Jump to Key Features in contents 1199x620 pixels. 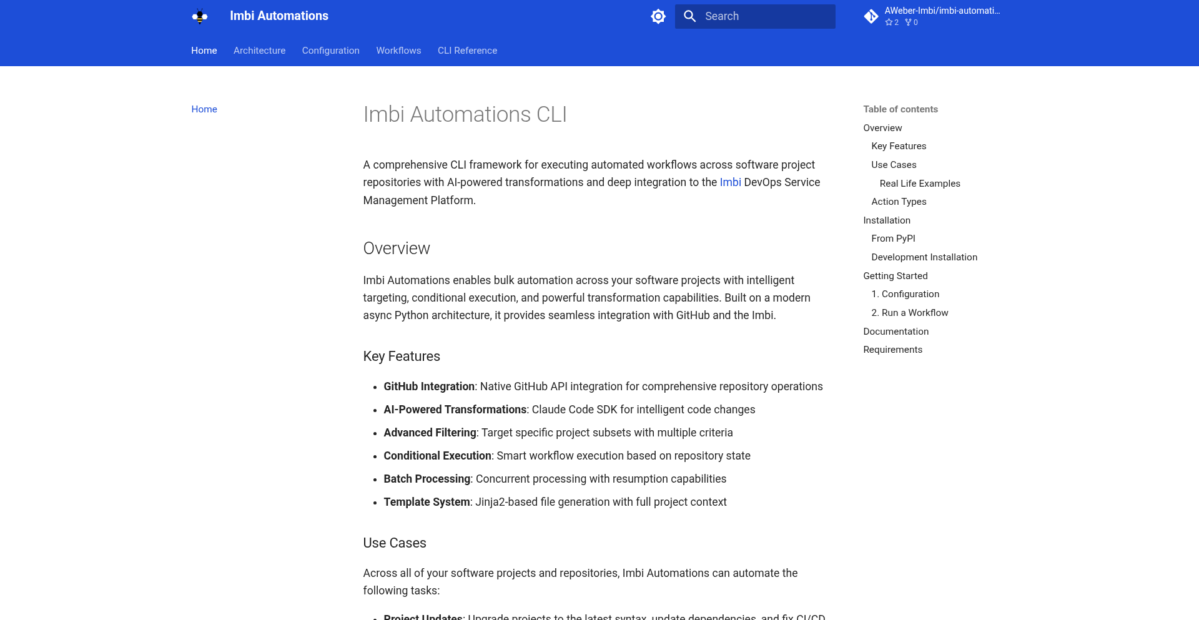coord(899,146)
